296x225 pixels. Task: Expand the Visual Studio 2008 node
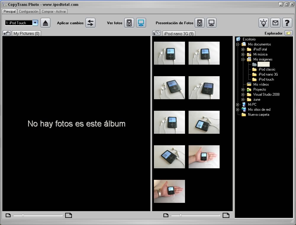(x=243, y=94)
